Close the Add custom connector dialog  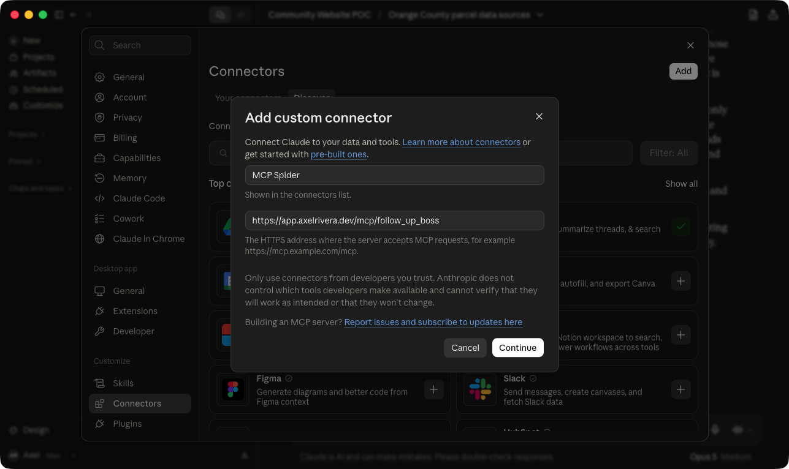pos(539,116)
